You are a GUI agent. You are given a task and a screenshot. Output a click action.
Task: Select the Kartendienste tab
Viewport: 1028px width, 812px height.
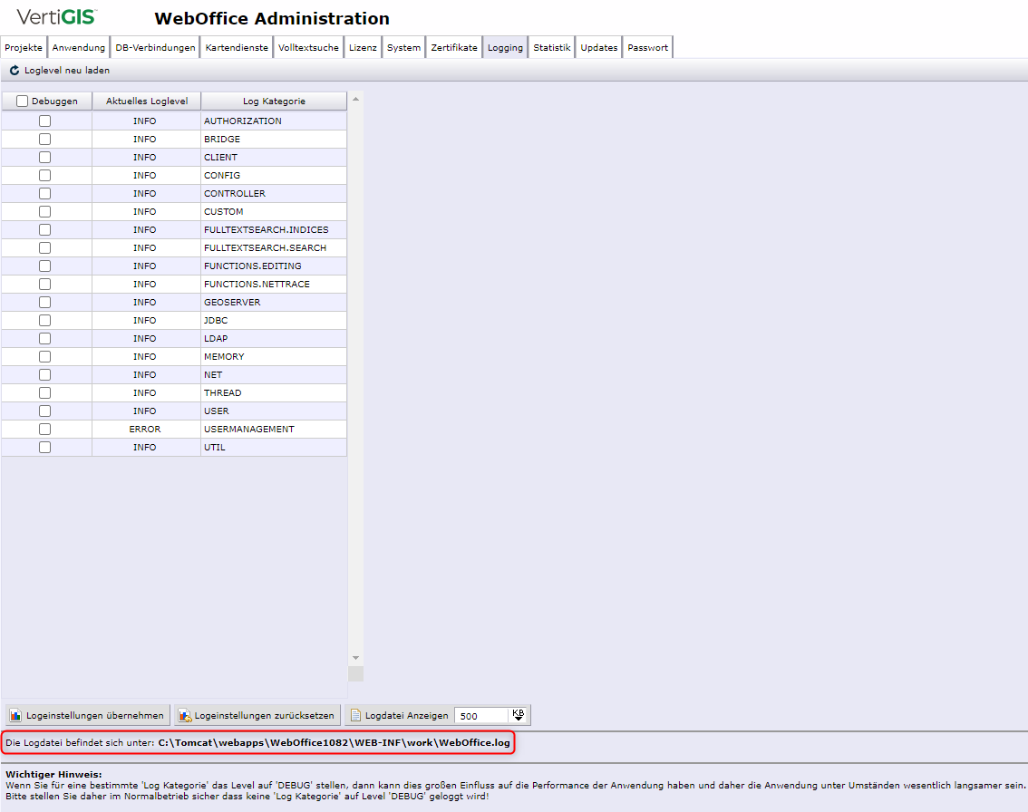[x=237, y=47]
